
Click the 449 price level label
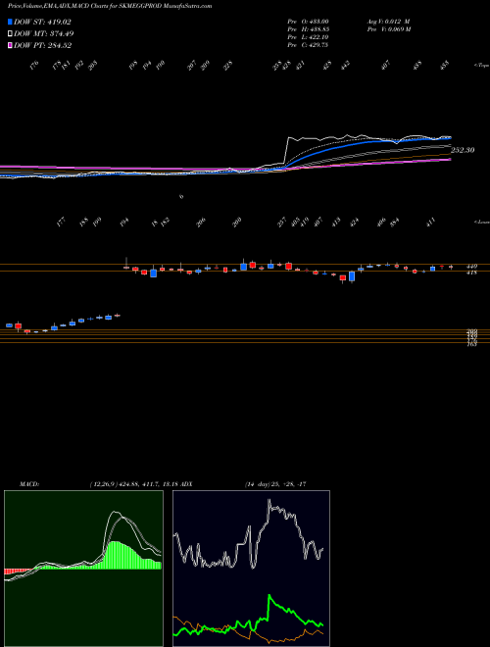coord(472,267)
